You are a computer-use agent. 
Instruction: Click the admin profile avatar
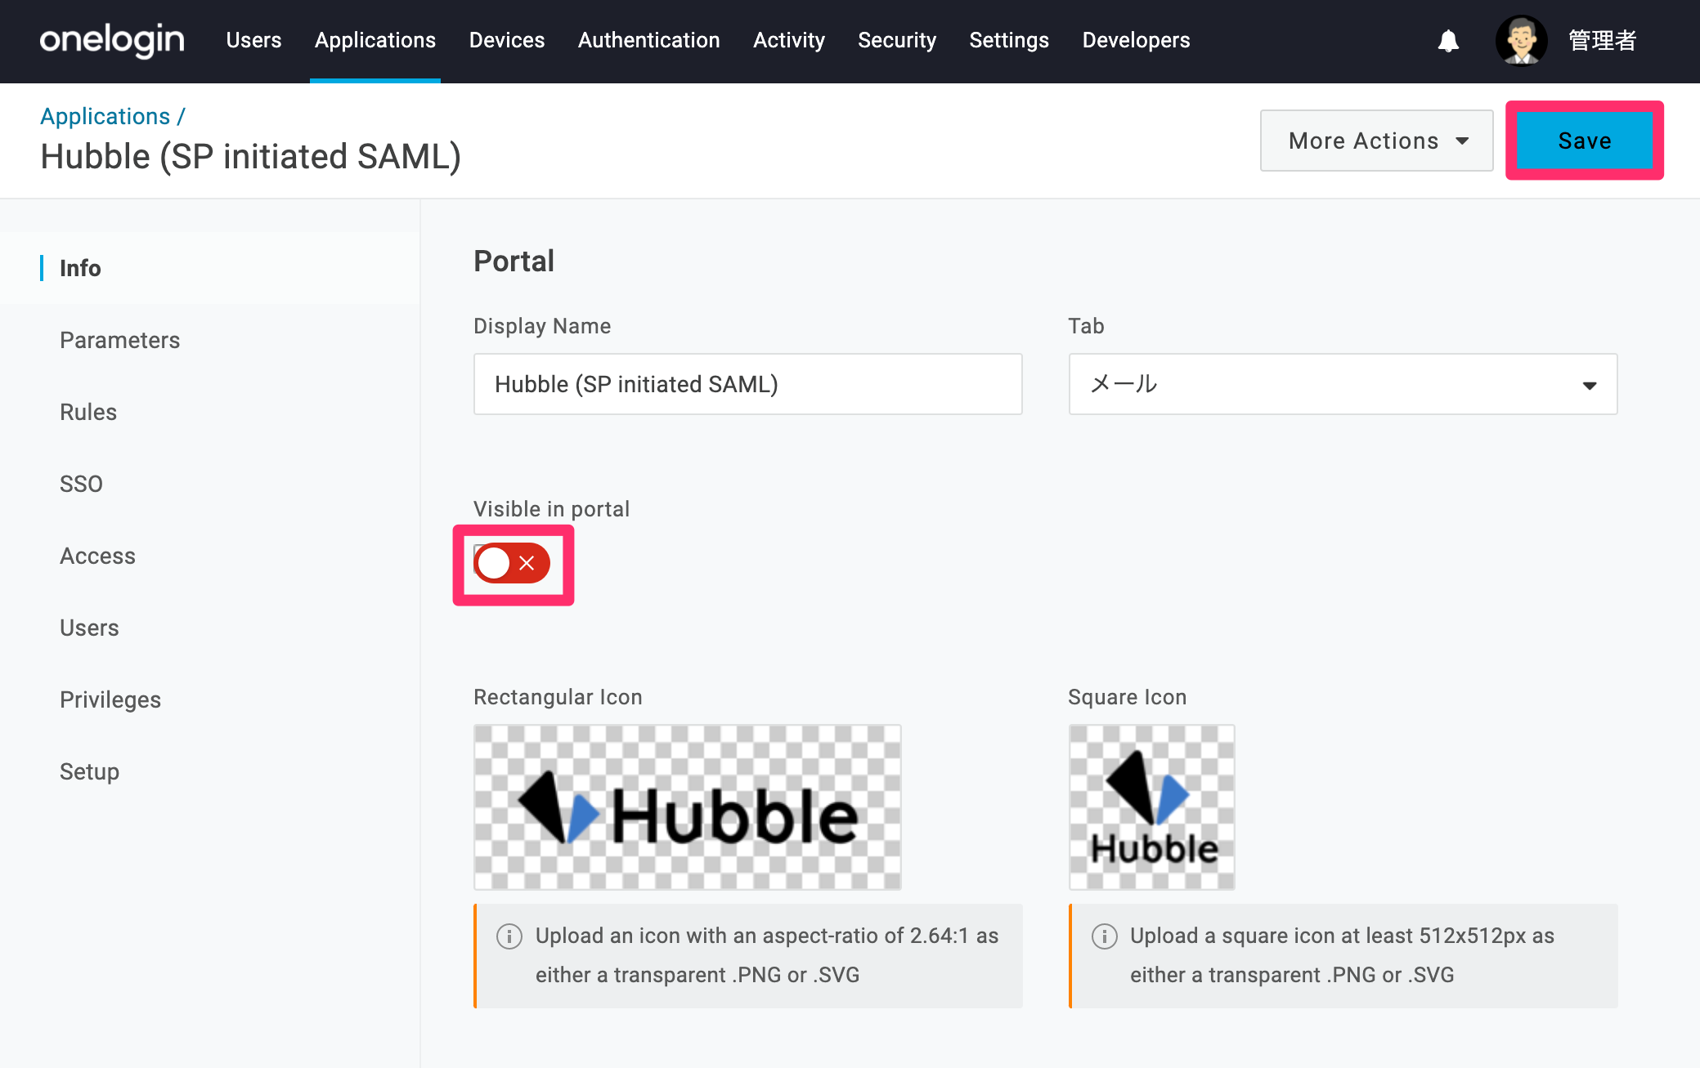(1521, 40)
